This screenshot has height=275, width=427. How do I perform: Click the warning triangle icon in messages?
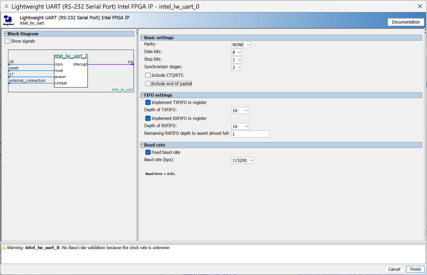(x=4, y=248)
